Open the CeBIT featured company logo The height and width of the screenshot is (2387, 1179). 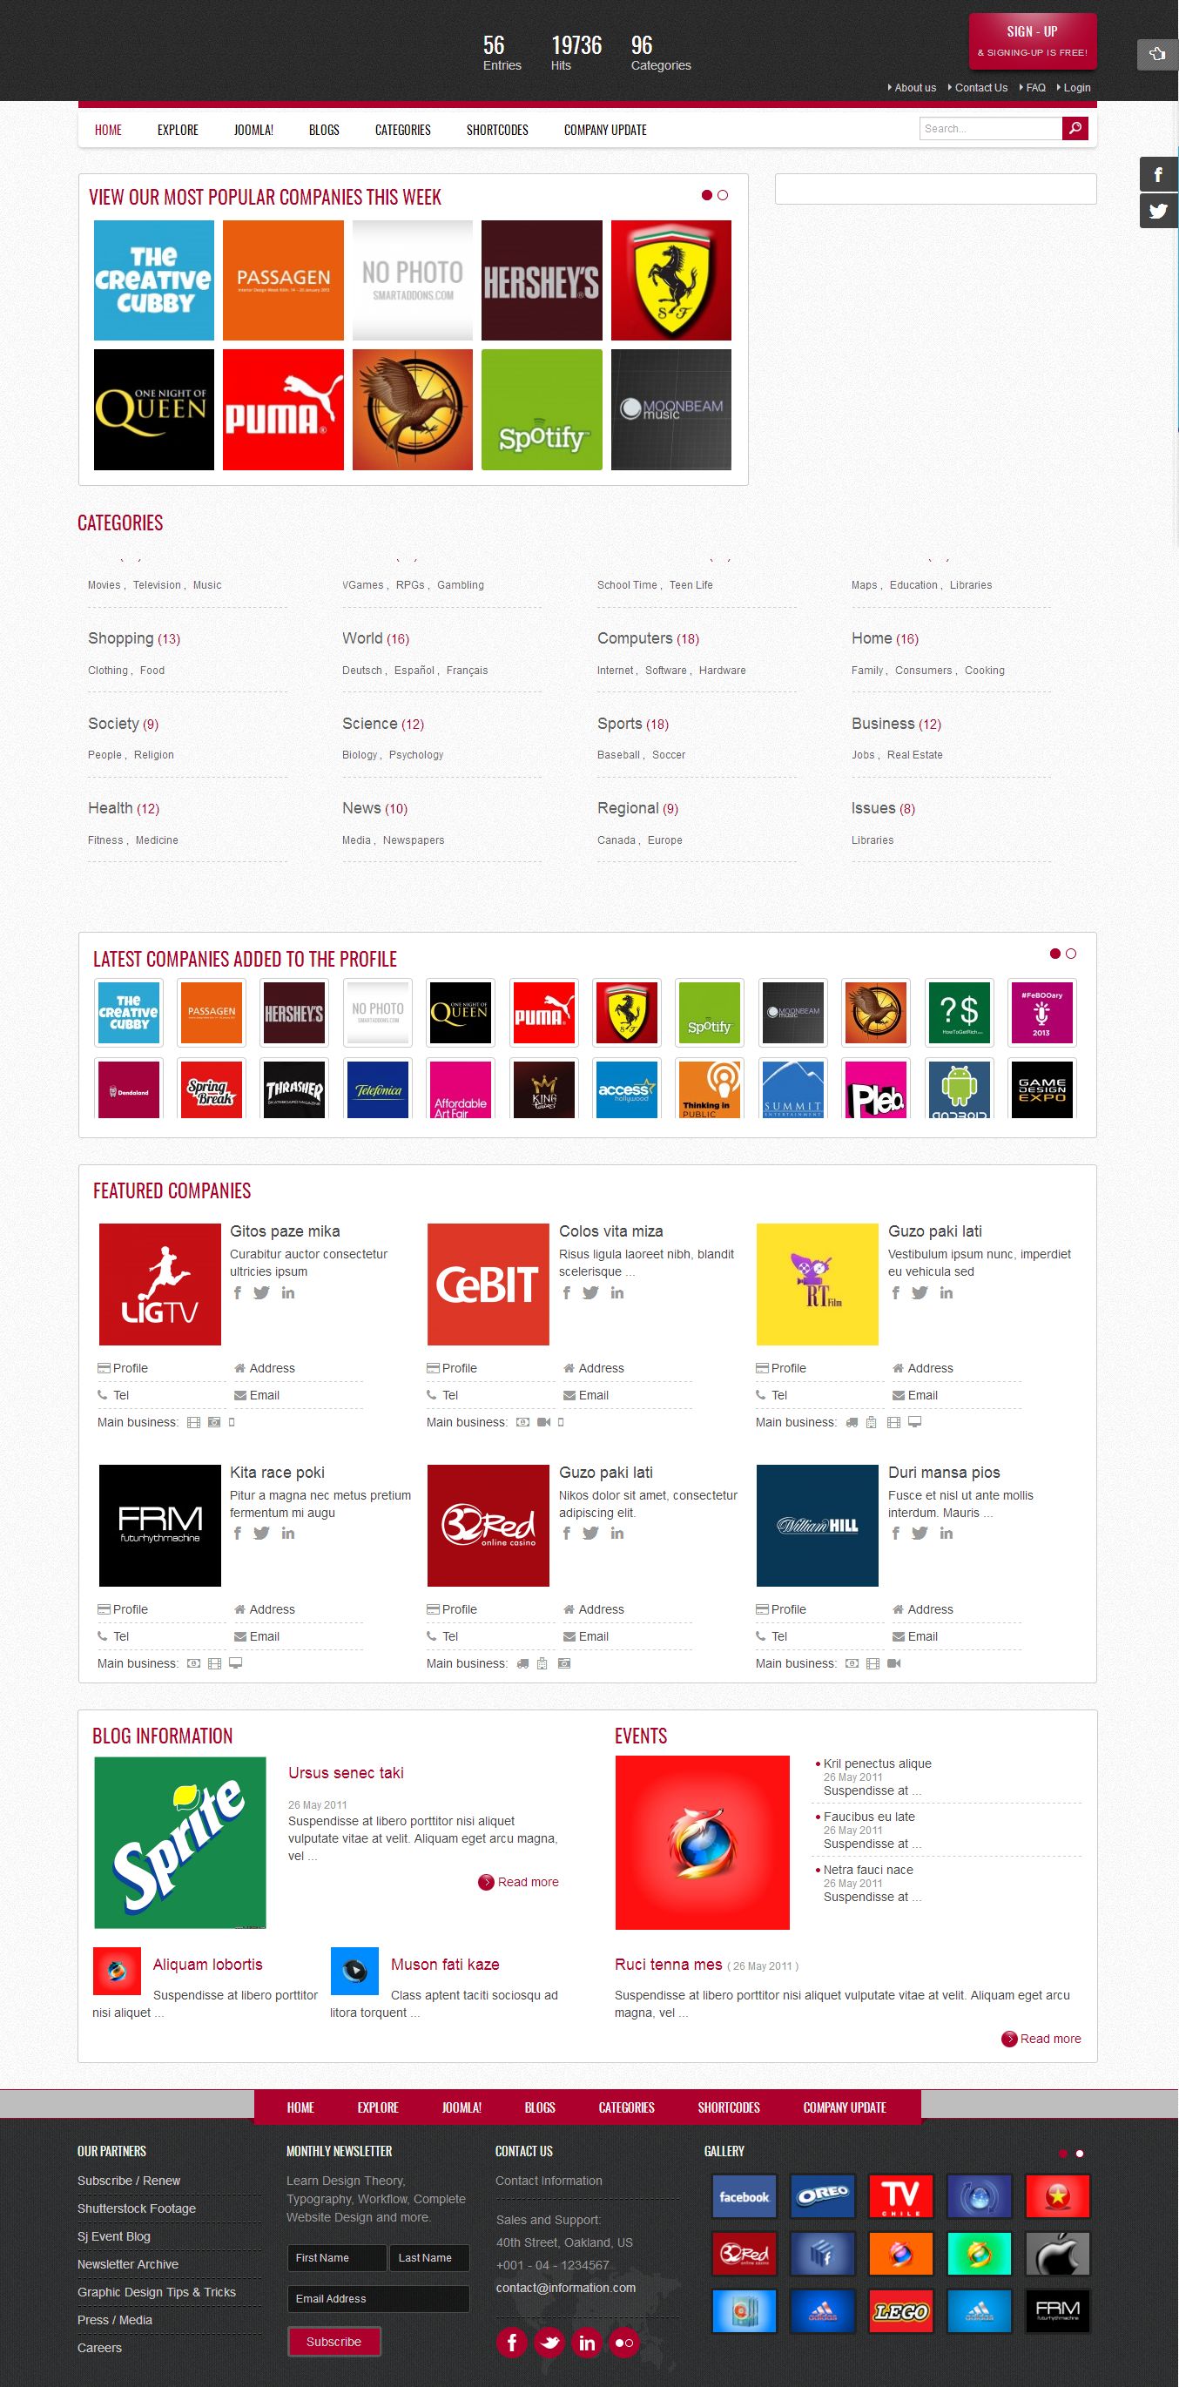click(x=488, y=1285)
